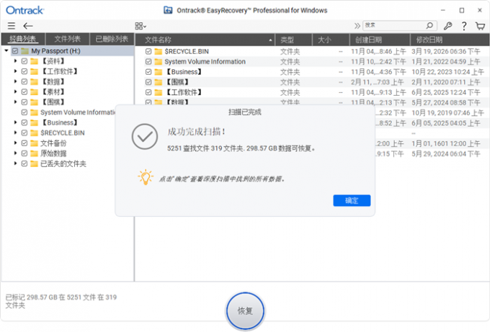Click System Volume Information folder icon in tree
The width and height of the screenshot is (490, 332).
pyautogui.click(x=34, y=112)
